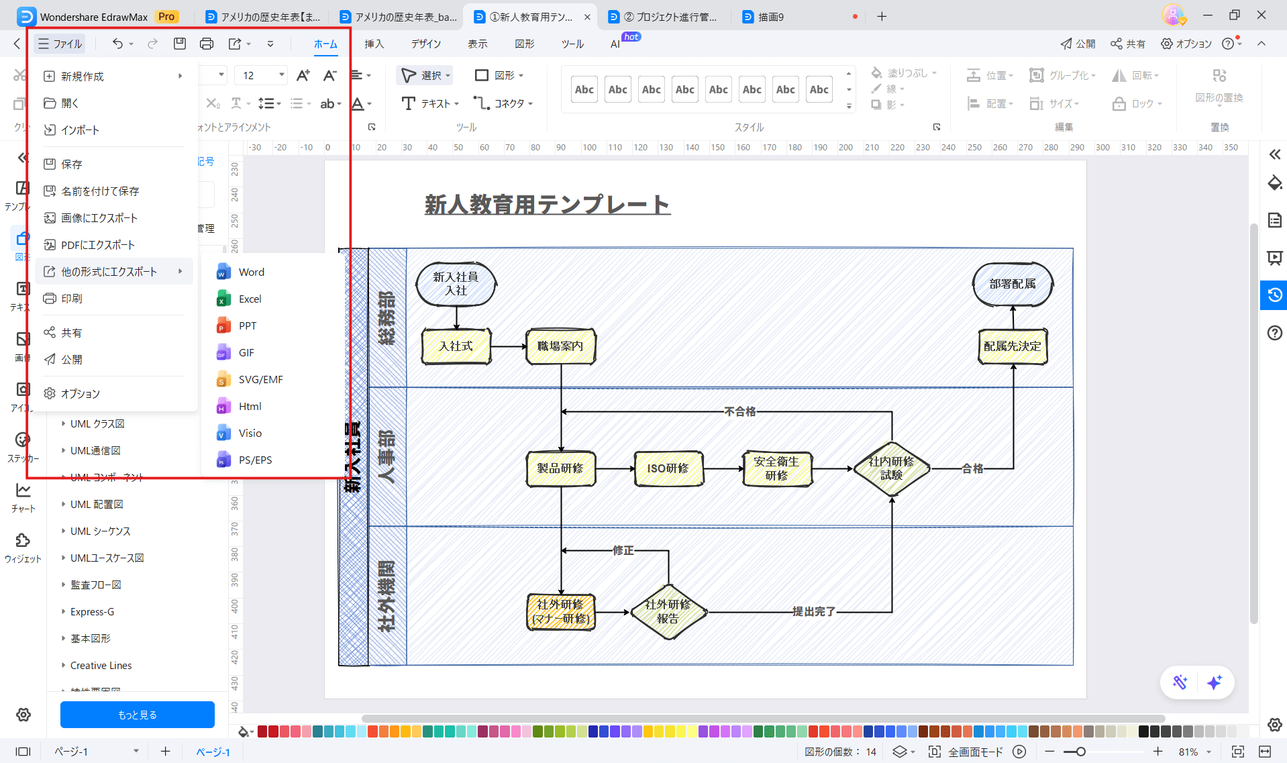Click the zoom slider handle
1287x763 pixels.
[1080, 752]
